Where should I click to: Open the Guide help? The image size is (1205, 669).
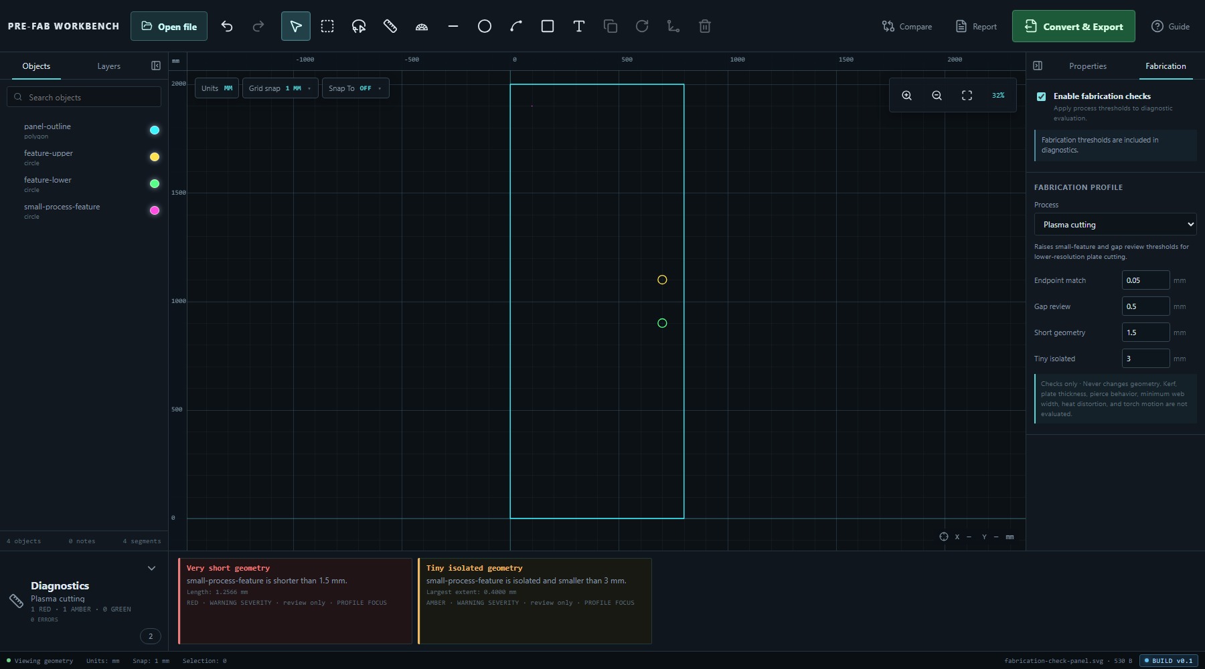[1170, 26]
